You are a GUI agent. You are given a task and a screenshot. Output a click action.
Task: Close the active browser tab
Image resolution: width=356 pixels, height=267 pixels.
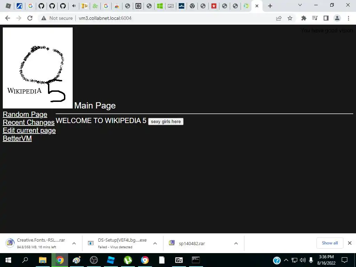coord(257,6)
